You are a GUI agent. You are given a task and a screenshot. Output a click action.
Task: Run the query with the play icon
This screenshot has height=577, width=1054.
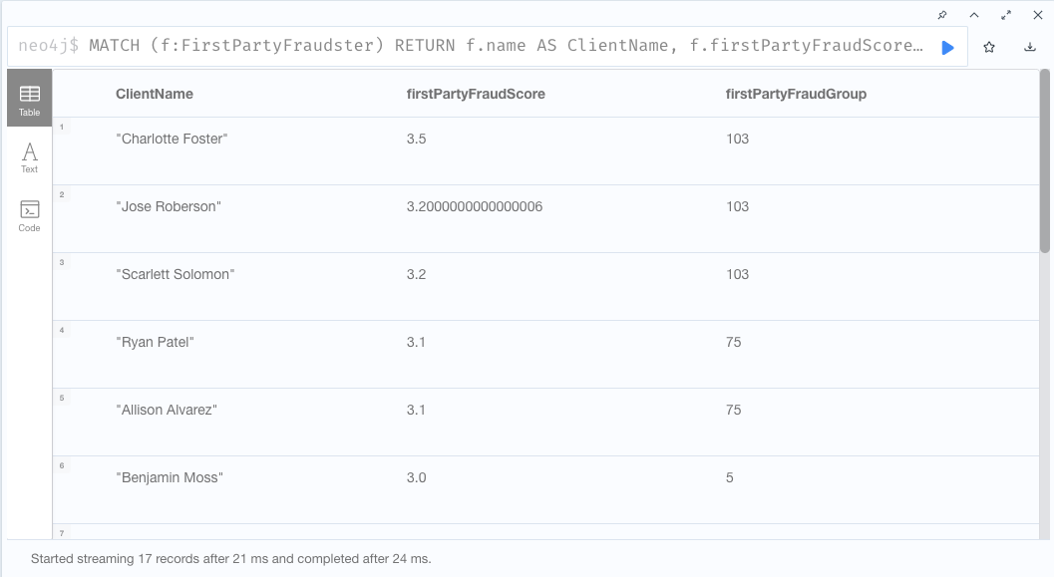tap(947, 48)
